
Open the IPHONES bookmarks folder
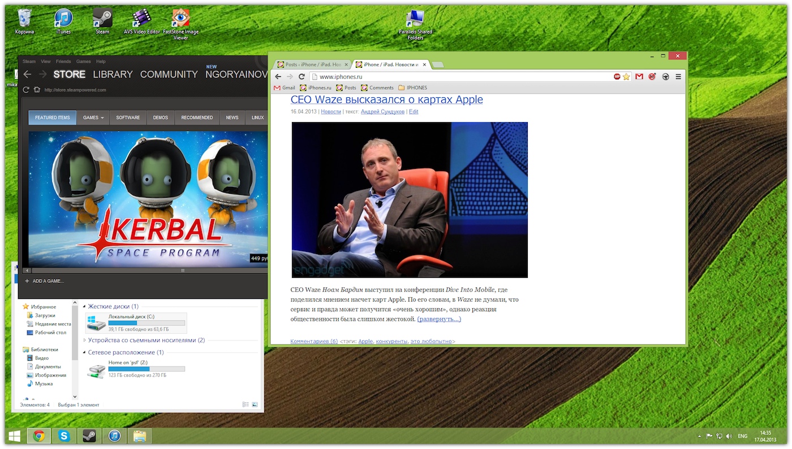(x=413, y=88)
